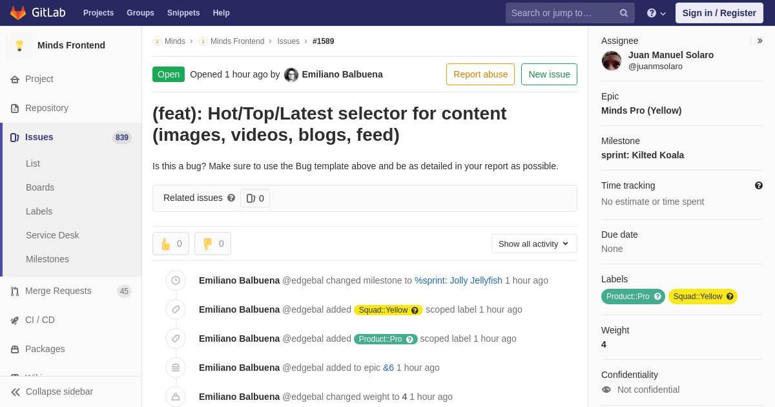Screen dimensions: 775x407
Task: Click the Project home icon in sidebar
Action: [15, 79]
